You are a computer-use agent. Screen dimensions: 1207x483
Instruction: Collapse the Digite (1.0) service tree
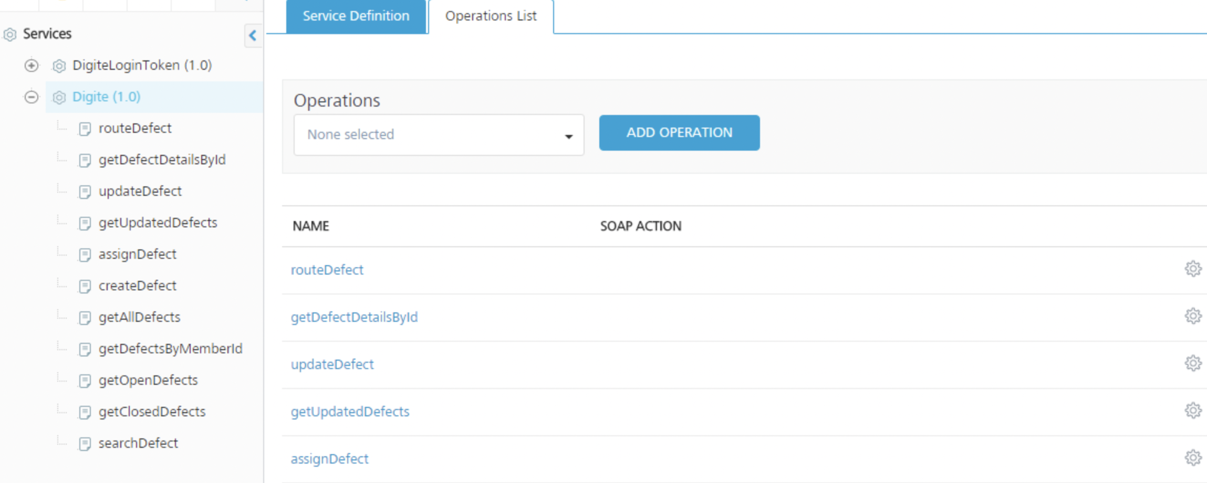[32, 97]
